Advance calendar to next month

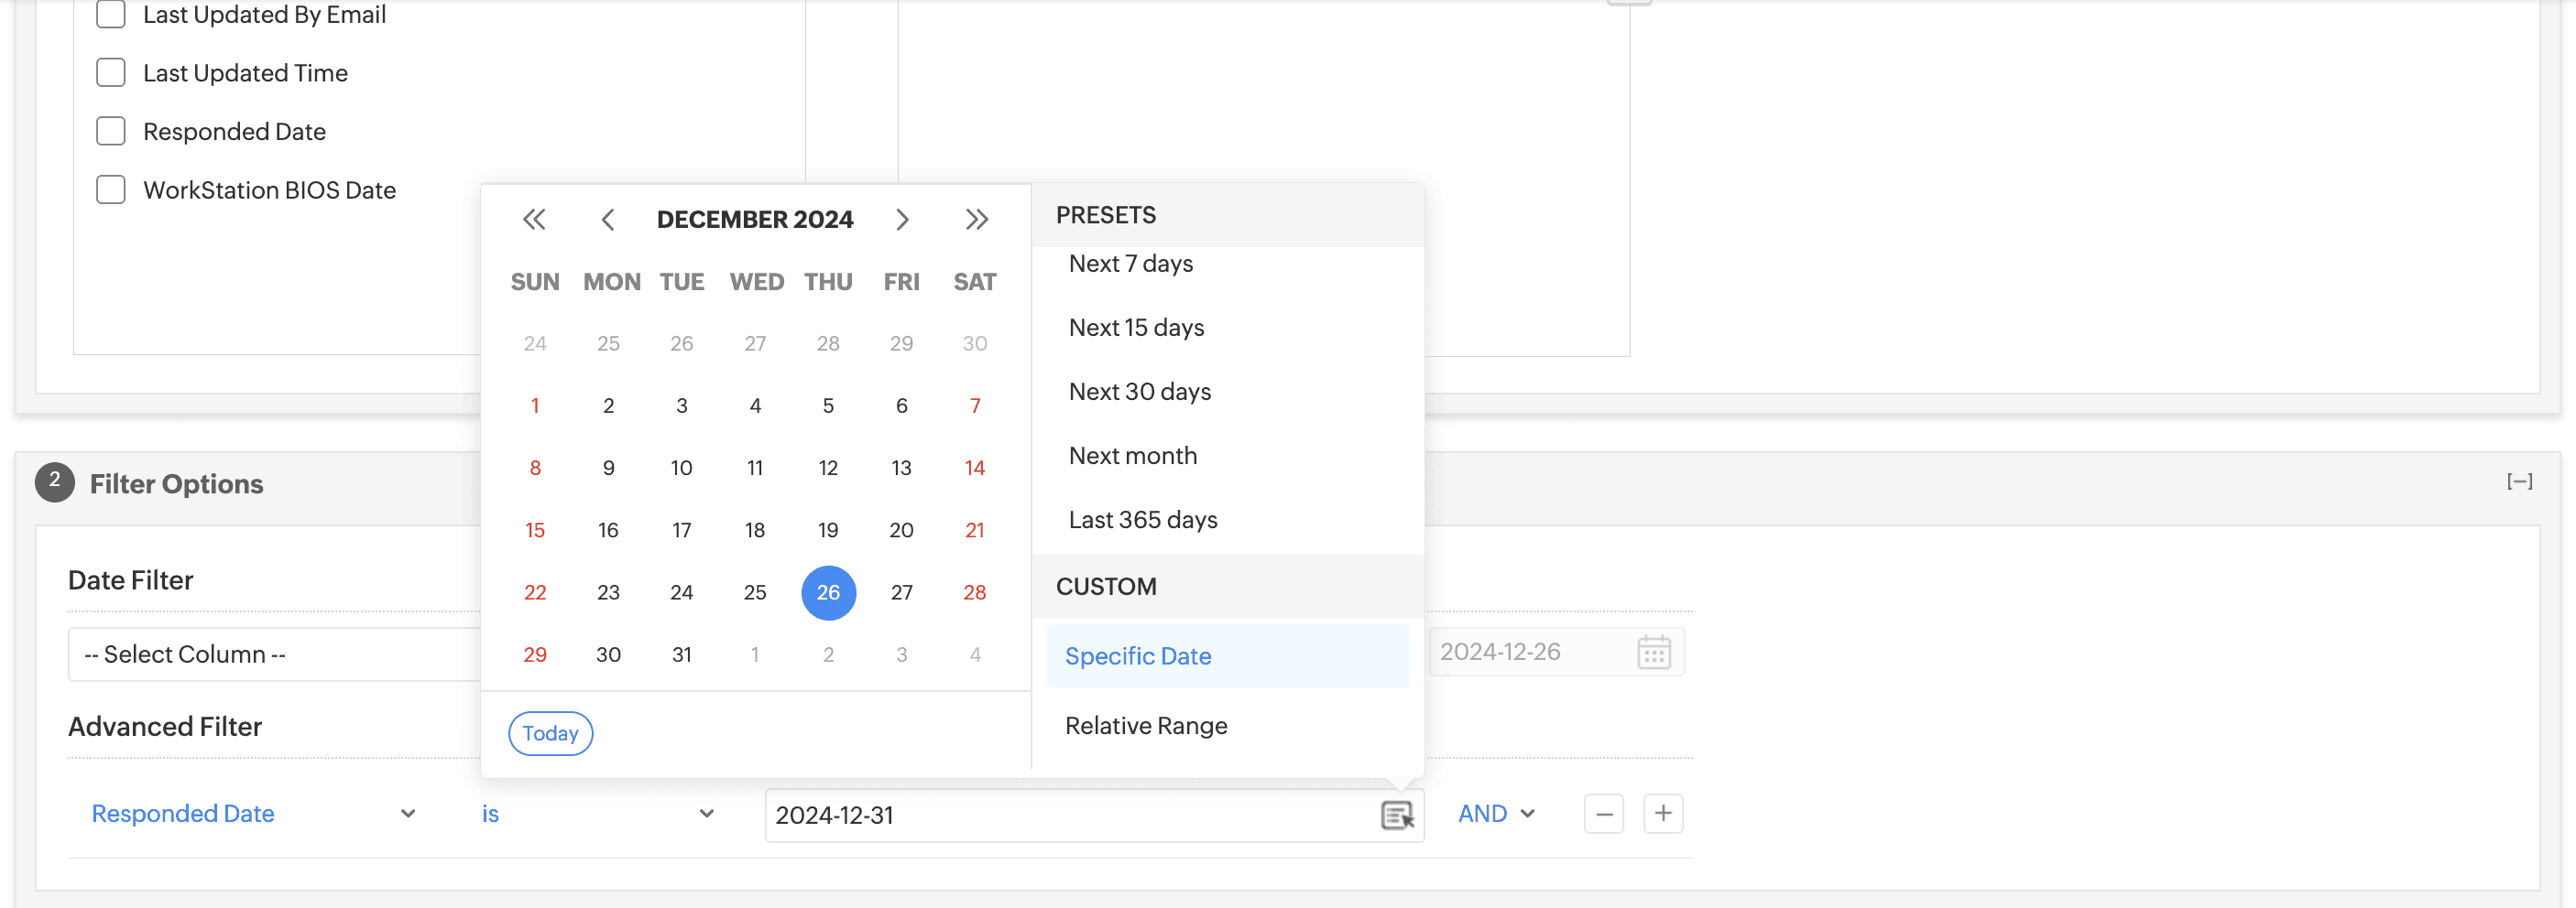click(902, 220)
